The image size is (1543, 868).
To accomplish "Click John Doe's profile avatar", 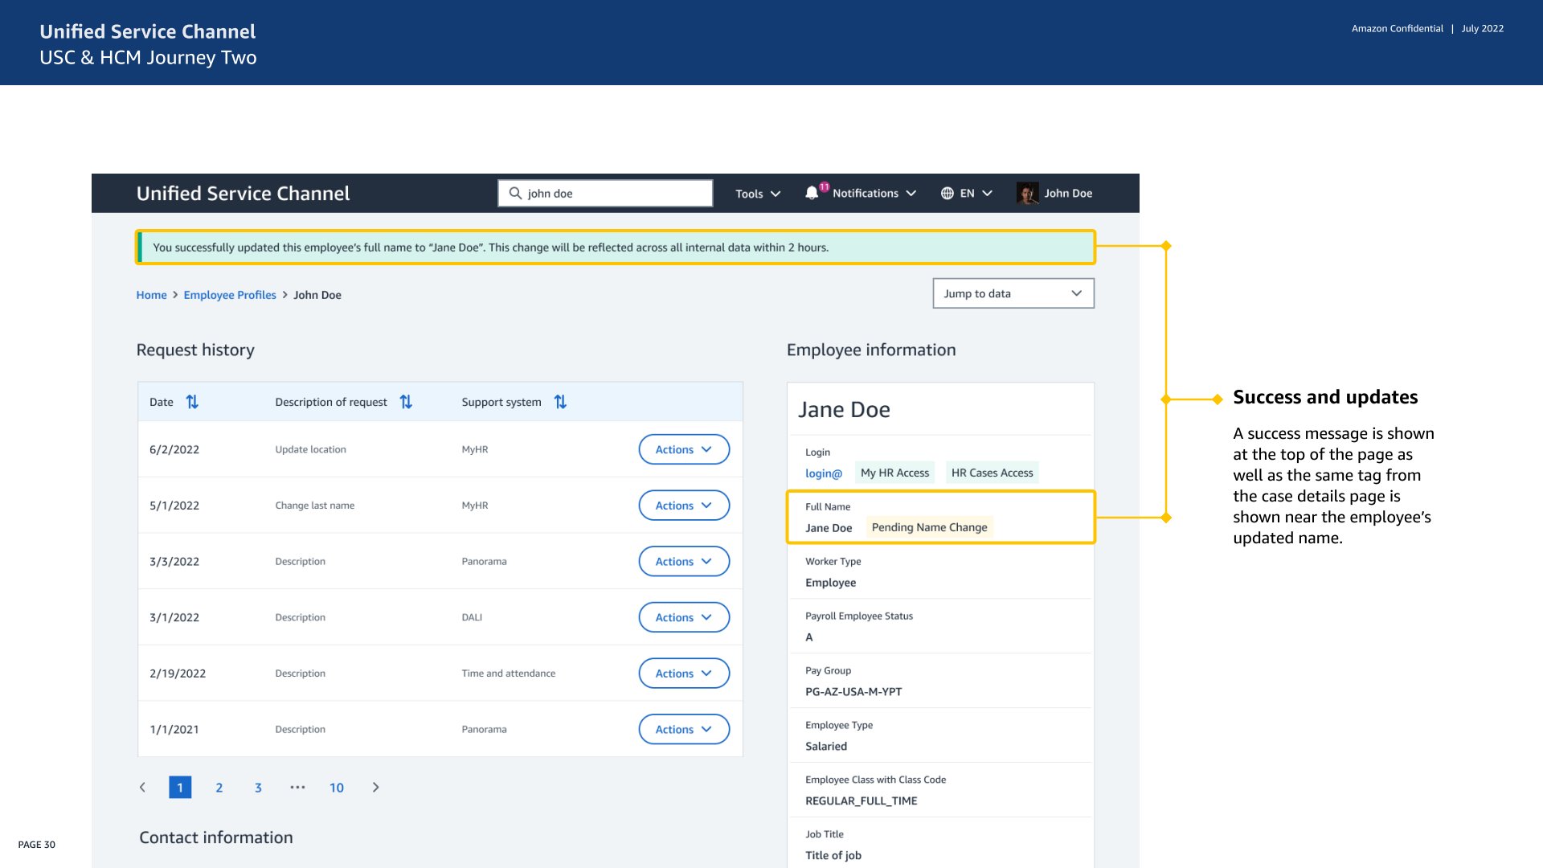I will click(1026, 193).
